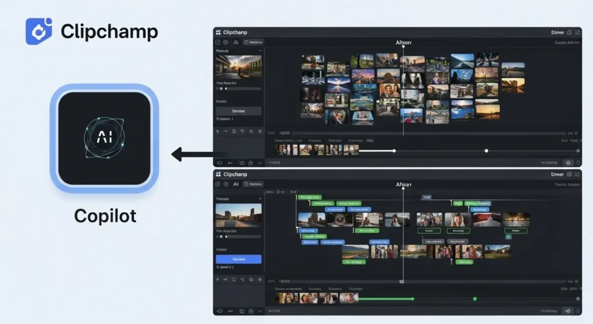
Task: Click the circle-labeled pill button in lower toolbar
Action: [x=254, y=184]
